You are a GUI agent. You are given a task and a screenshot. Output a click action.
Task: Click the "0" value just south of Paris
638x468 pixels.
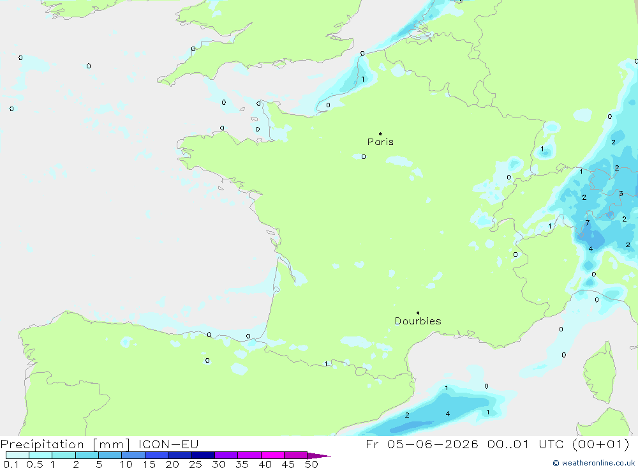pyautogui.click(x=364, y=157)
